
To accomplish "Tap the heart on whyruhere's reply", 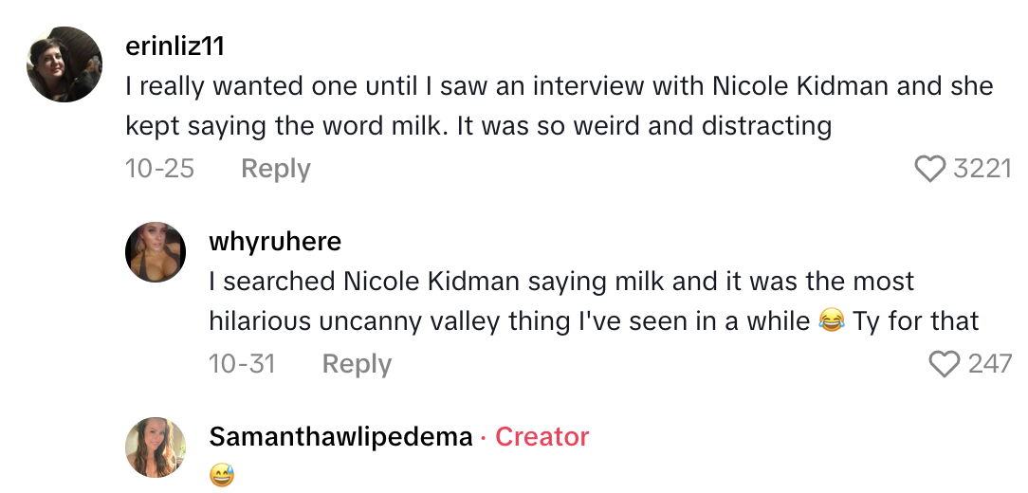I will (944, 364).
